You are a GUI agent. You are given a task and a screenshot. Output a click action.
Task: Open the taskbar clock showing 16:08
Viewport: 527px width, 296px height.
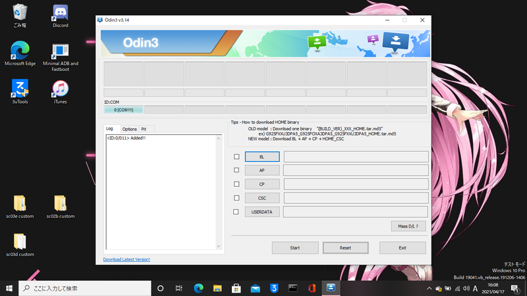[x=493, y=288]
